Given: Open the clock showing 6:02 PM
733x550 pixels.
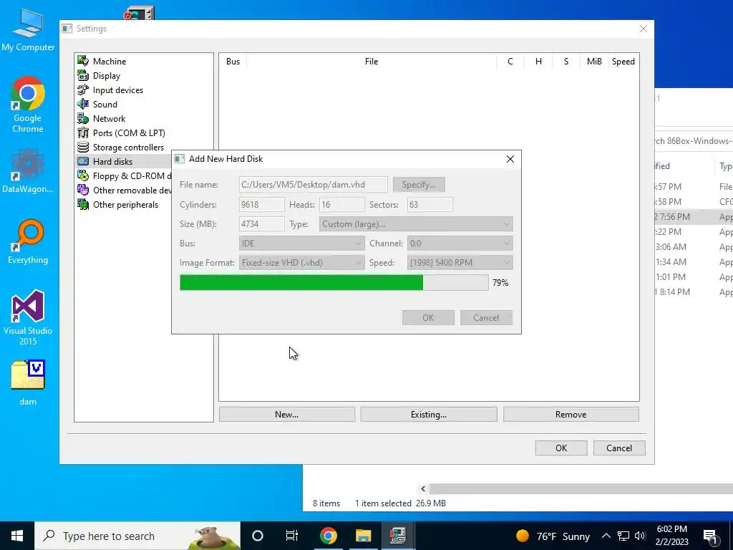Looking at the screenshot, I should (x=671, y=536).
